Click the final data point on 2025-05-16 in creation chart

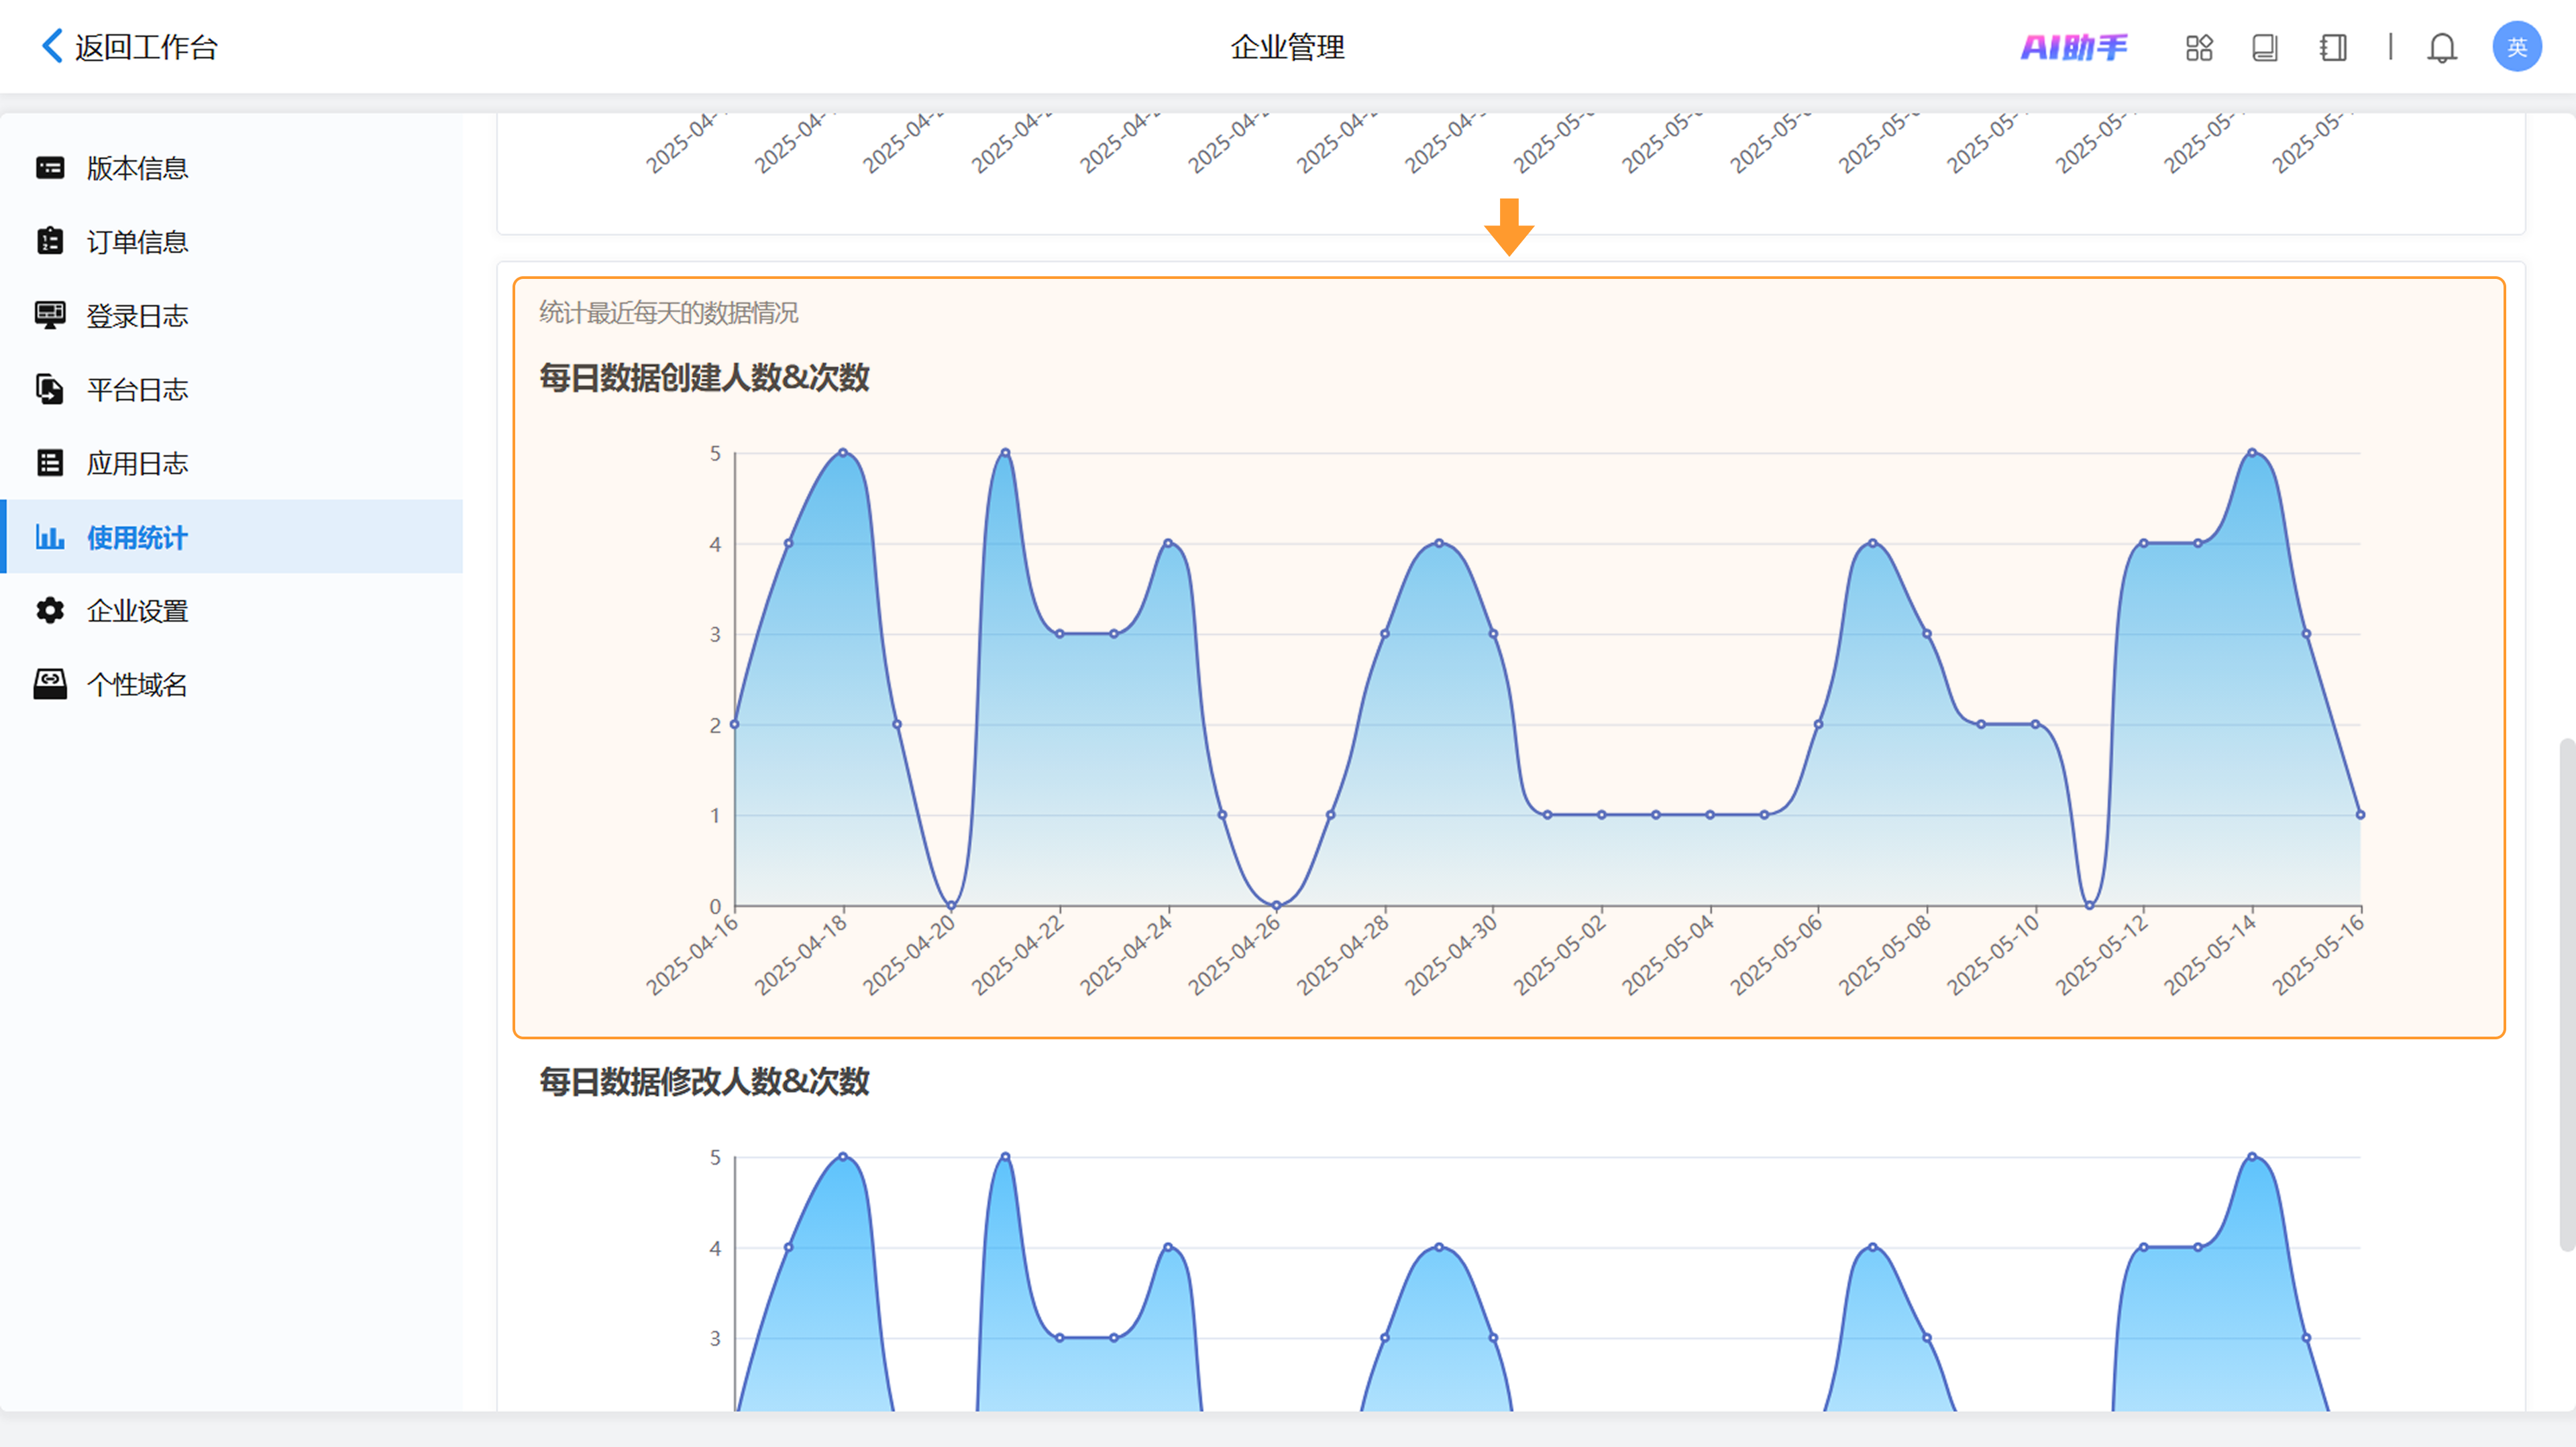click(2360, 815)
